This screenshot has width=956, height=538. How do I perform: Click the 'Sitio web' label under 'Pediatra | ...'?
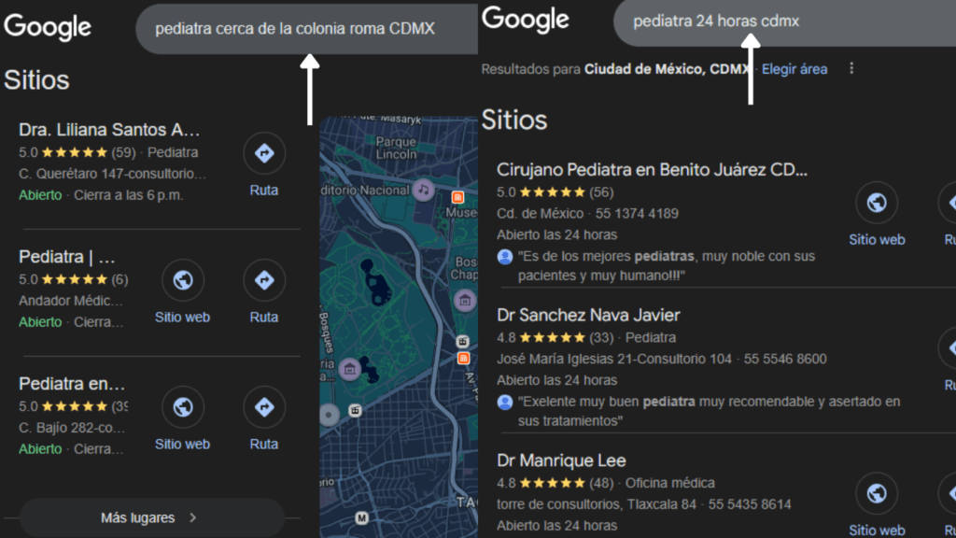(182, 318)
